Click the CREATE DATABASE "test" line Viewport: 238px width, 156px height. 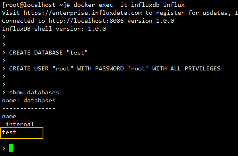pyautogui.click(x=48, y=53)
